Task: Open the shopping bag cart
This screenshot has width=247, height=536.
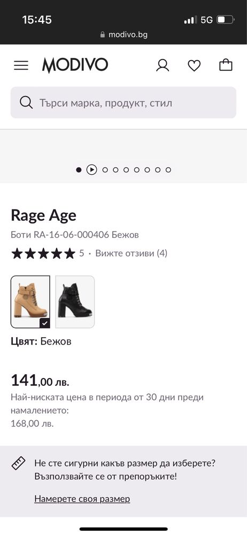Action: pyautogui.click(x=226, y=65)
